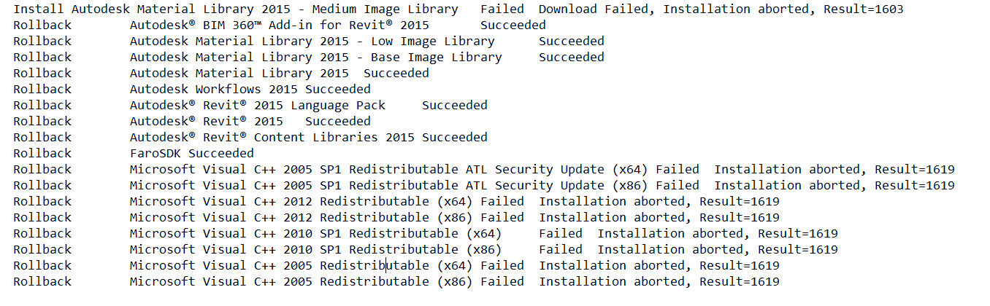Click Succeeded next to FaroSDK

220,154
